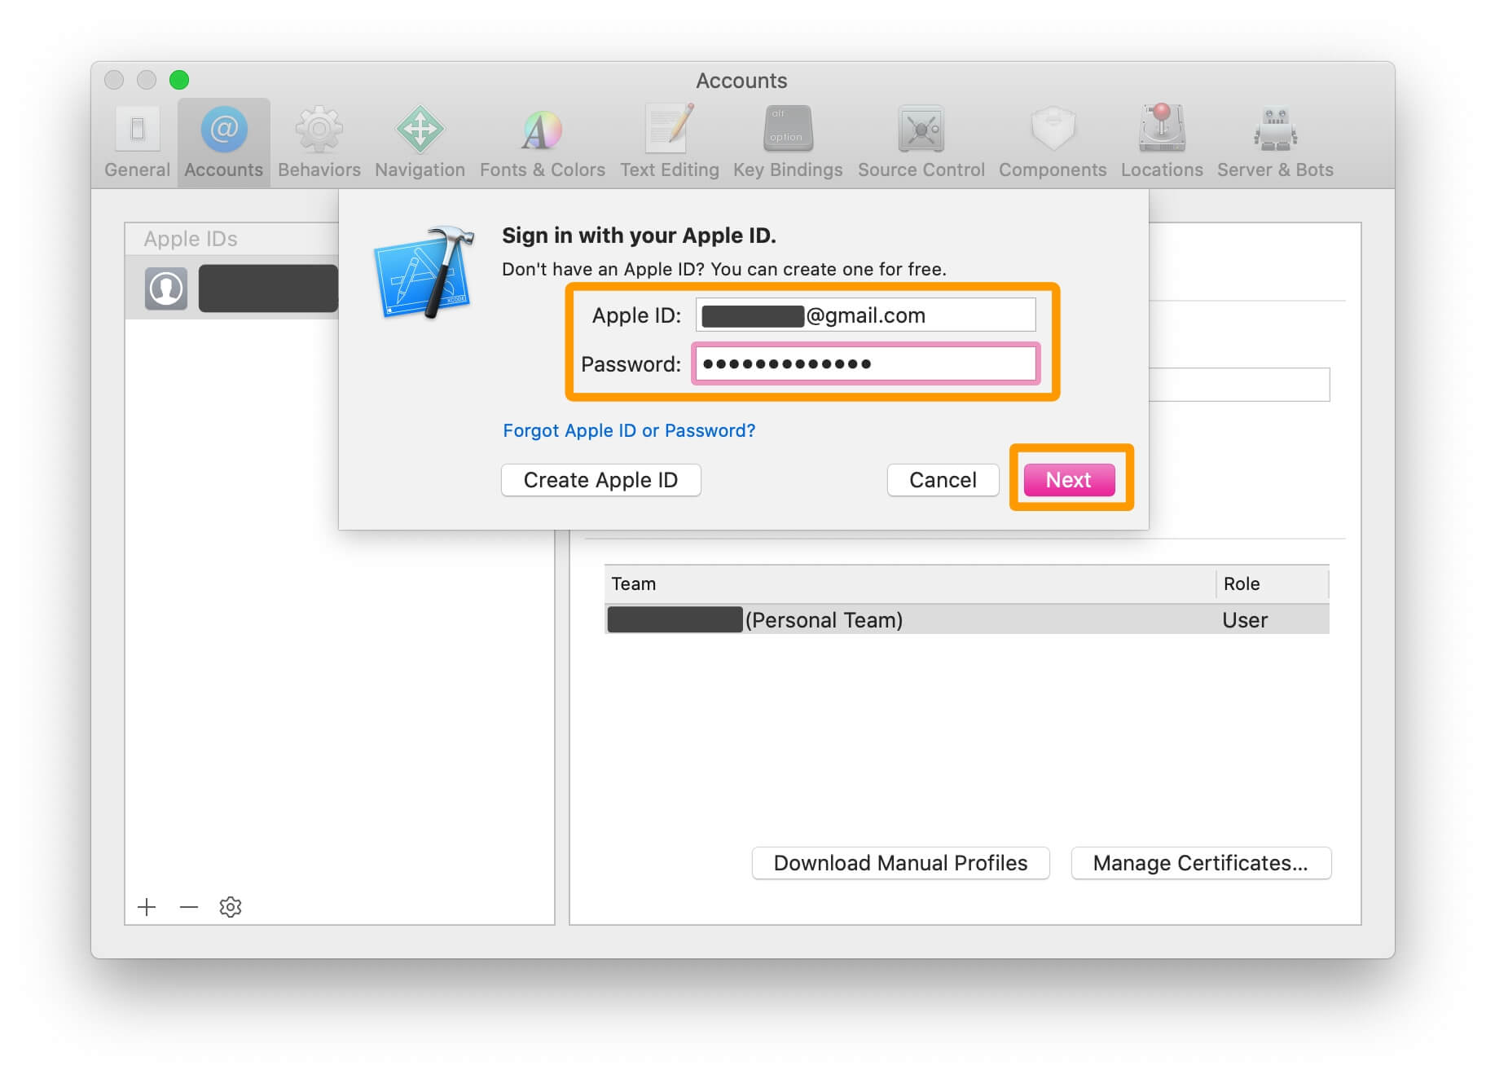Click the Next button
This screenshot has width=1486, height=1079.
1069,480
